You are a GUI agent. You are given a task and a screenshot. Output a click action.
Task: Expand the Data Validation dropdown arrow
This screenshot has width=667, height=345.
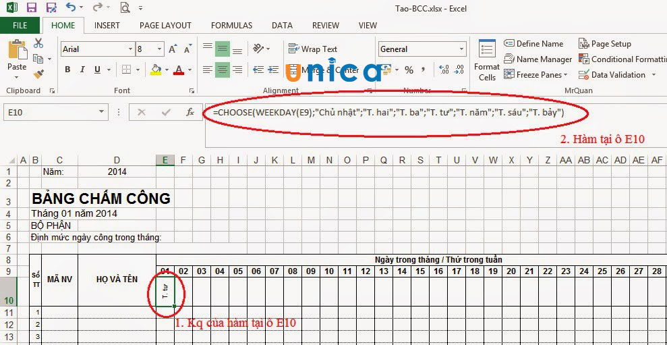pos(654,75)
